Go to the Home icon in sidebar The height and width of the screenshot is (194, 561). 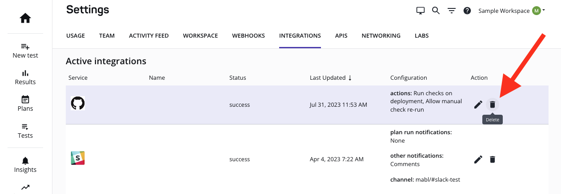click(x=25, y=18)
